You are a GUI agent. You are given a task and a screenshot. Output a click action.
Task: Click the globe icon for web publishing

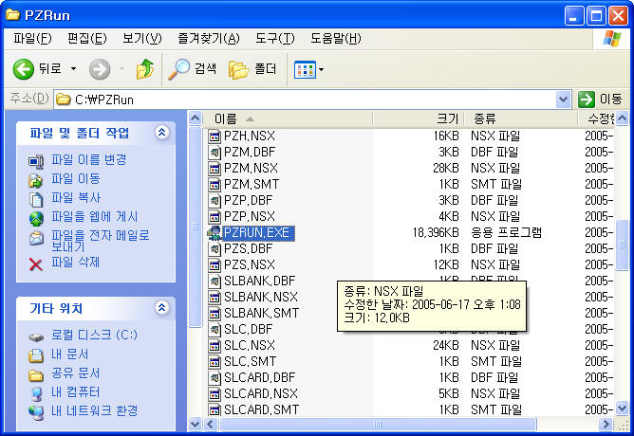click(x=36, y=218)
